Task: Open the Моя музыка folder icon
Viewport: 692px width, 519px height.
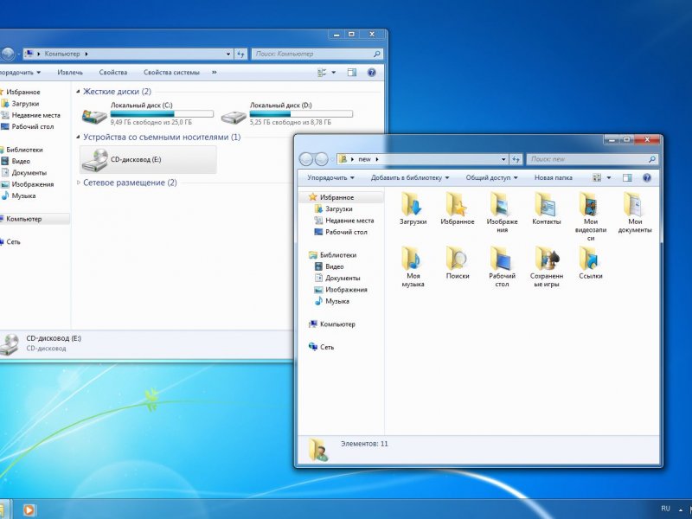Action: point(412,259)
